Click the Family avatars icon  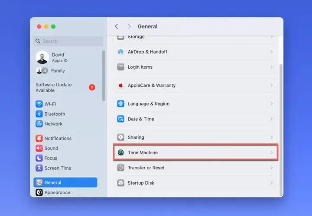tap(42, 70)
